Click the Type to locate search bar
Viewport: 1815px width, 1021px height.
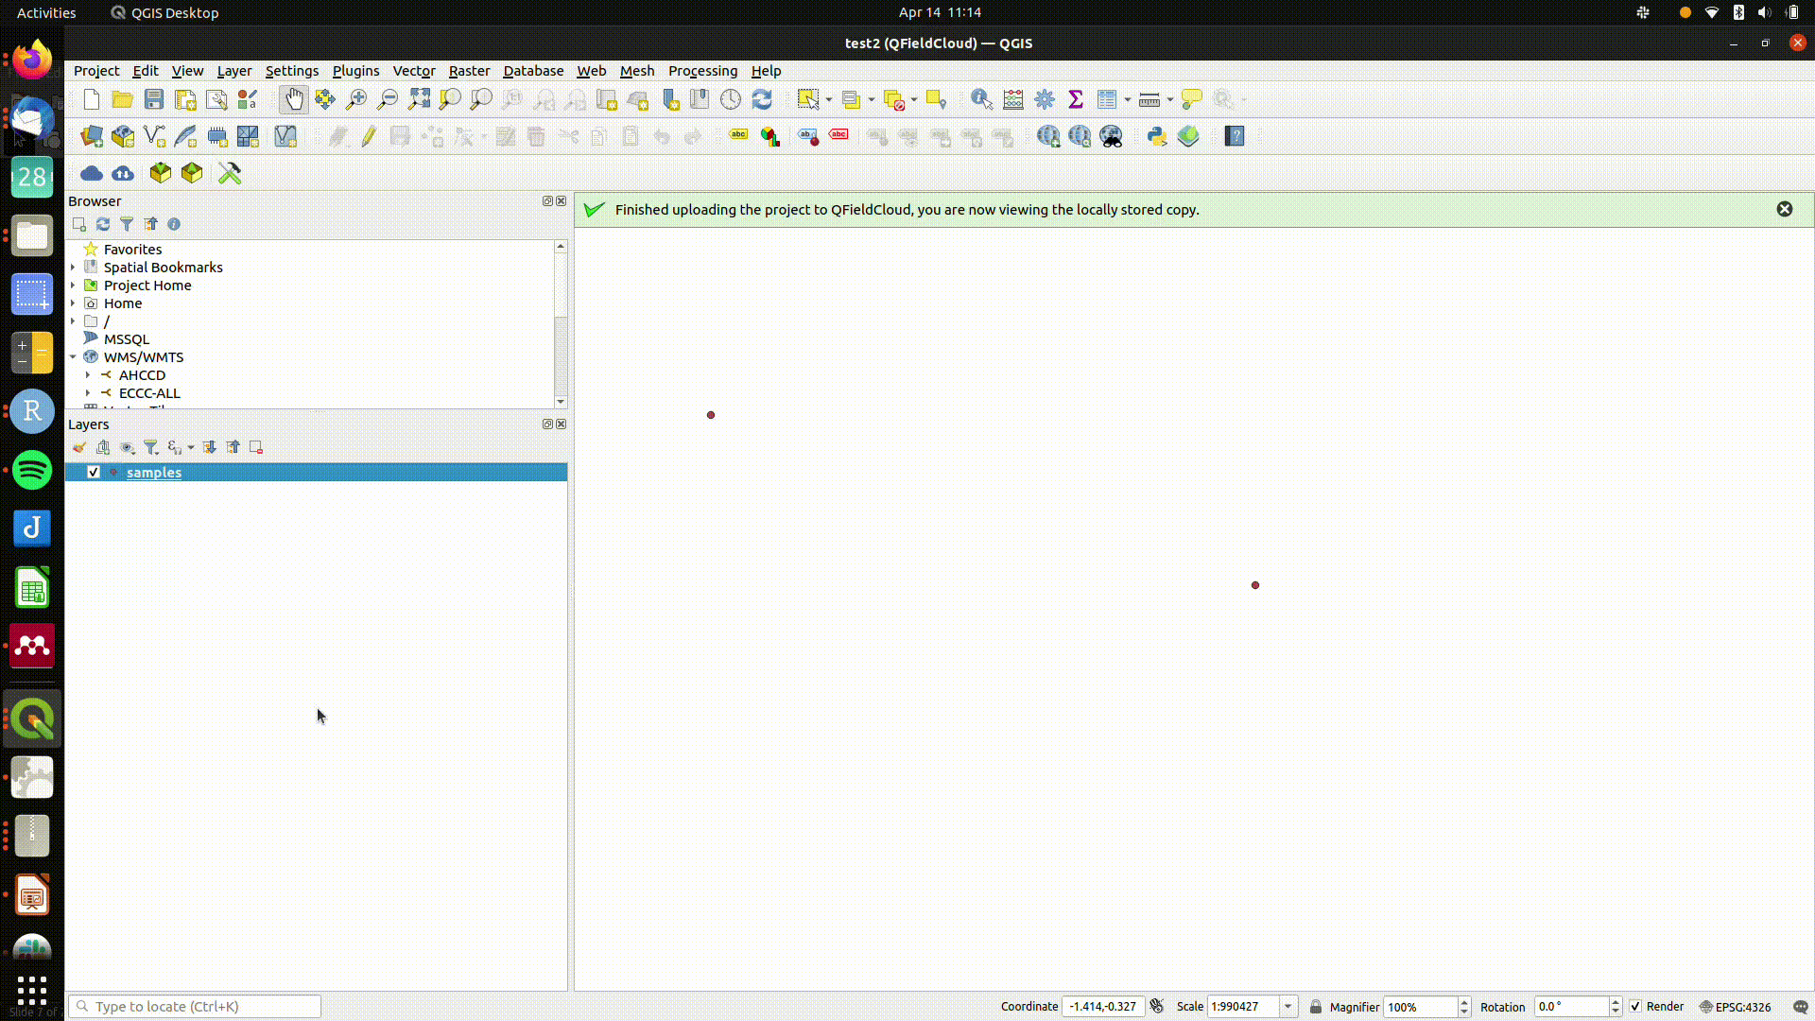tap(194, 1006)
